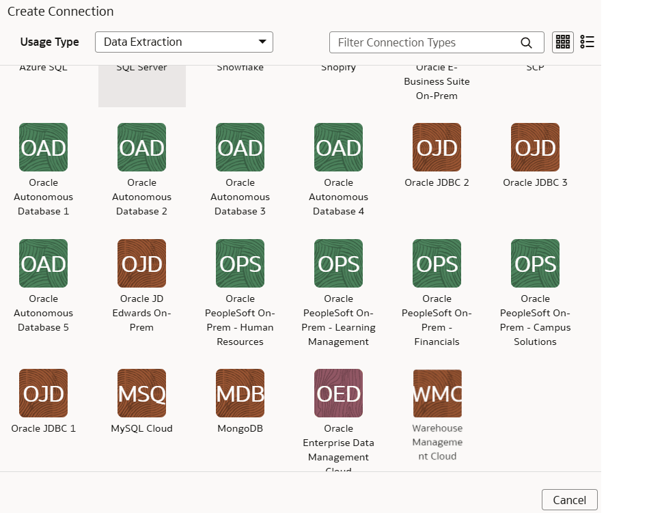Viewport: 662px width, 513px height.
Task: Switch to list view layout
Action: pos(586,42)
